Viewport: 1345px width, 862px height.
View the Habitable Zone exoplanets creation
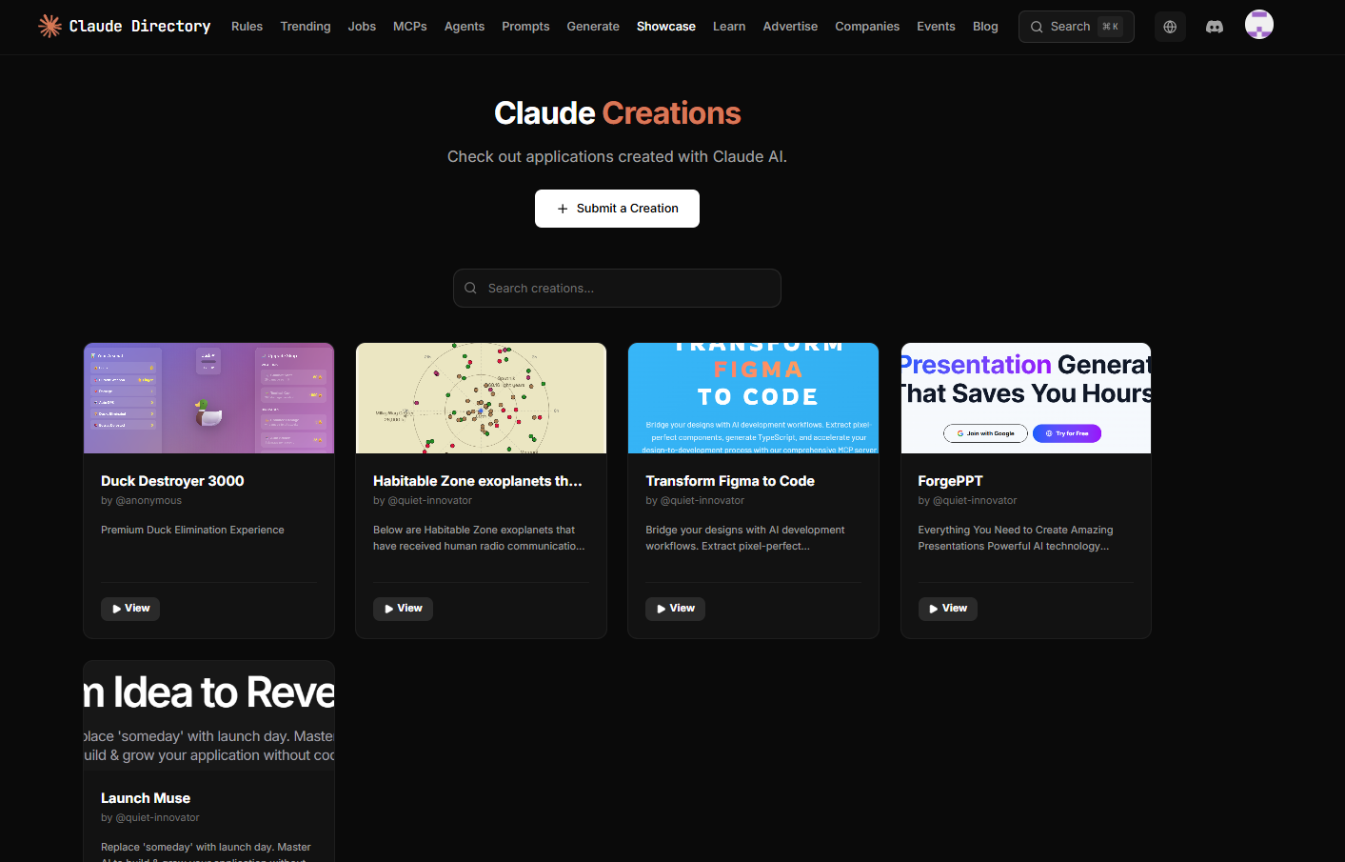click(403, 609)
